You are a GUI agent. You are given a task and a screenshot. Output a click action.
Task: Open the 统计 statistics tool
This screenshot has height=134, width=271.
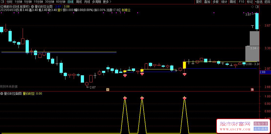(x=224, y=2)
